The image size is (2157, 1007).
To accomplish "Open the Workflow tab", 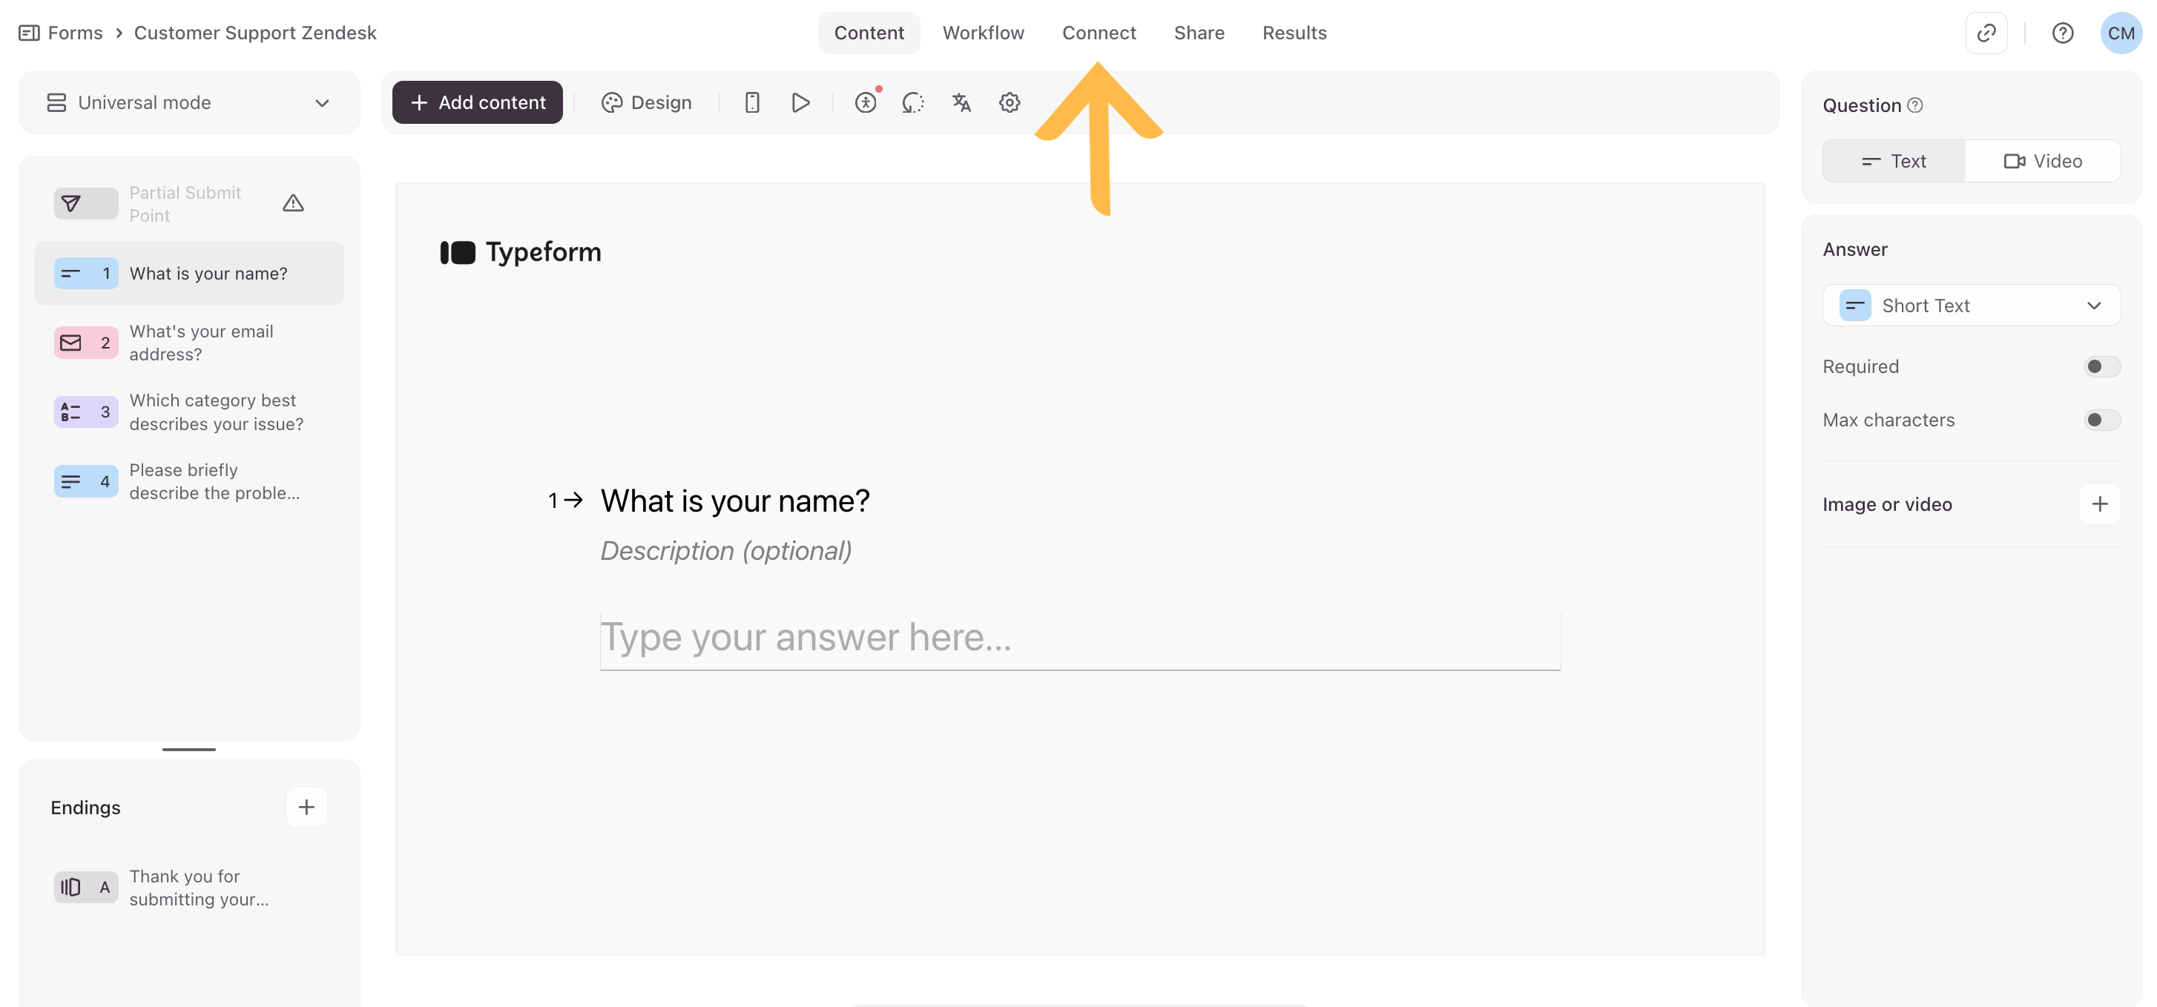I will 982,33.
